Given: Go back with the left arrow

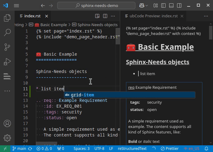Looking at the screenshot, I should tap(43, 5).
